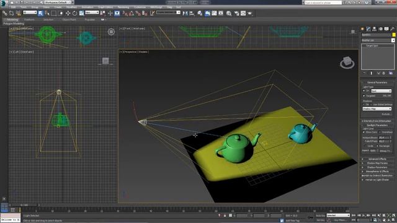Activate the Select and Scale tool
Image resolution: width=397 pixels, height=223 pixels.
click(x=81, y=13)
